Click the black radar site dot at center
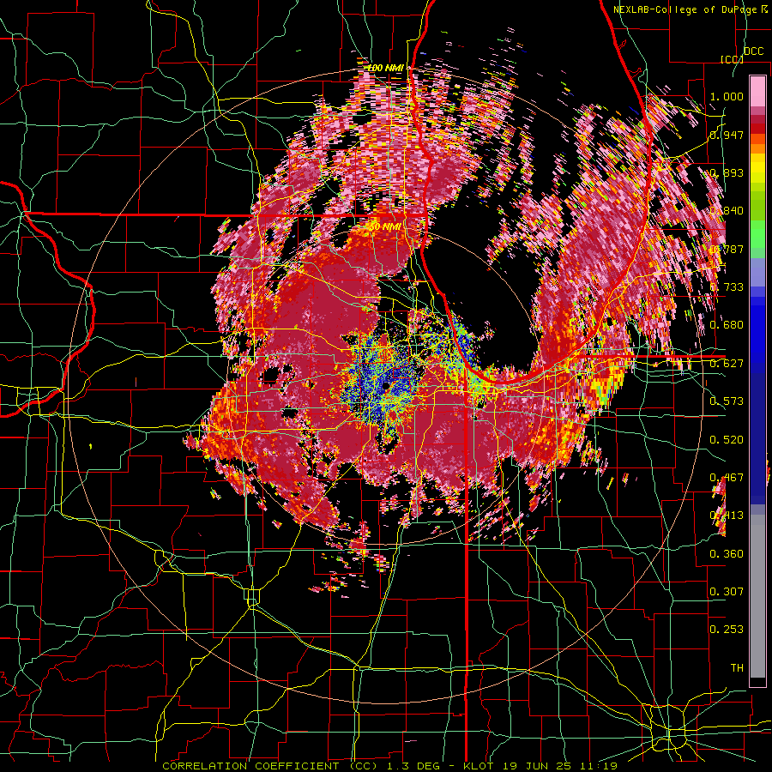772x772 pixels. pos(385,386)
